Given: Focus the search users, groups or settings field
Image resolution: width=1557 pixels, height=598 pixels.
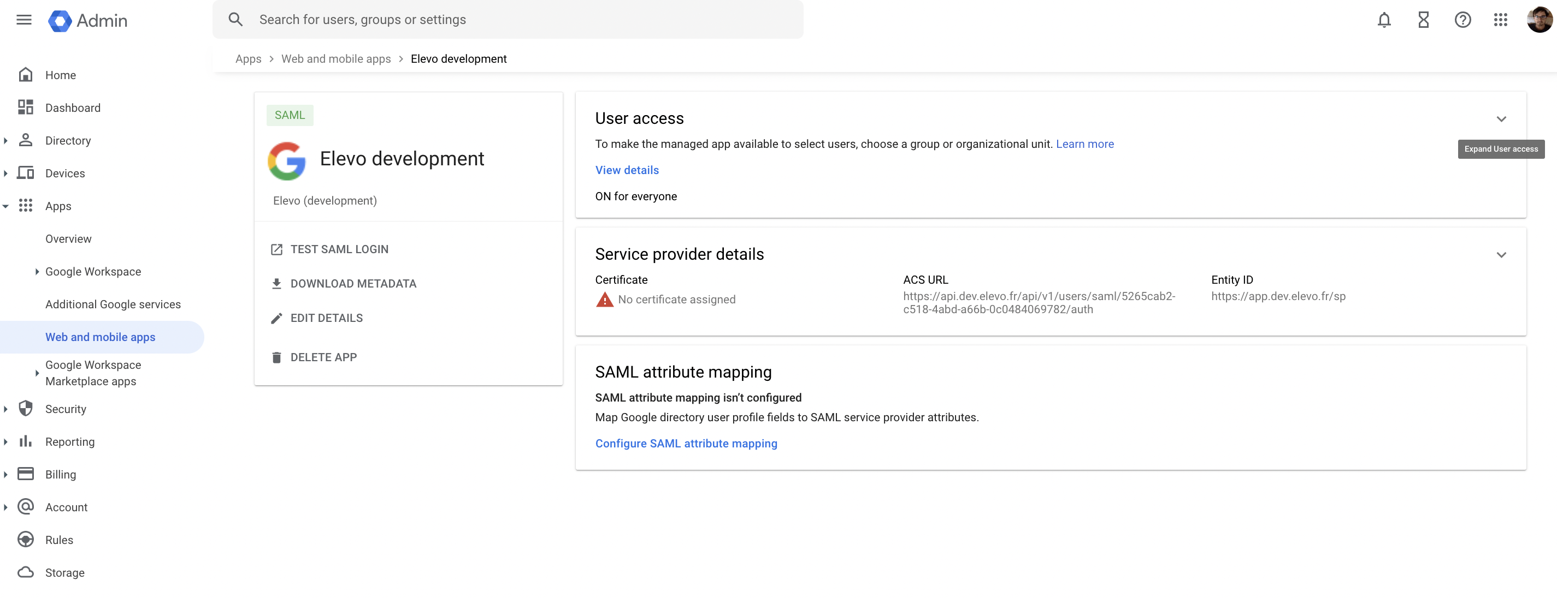Looking at the screenshot, I should [508, 19].
